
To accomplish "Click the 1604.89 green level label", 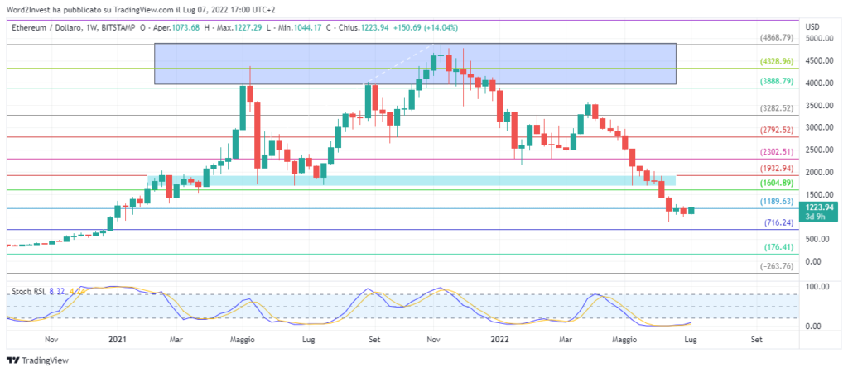I will click(x=777, y=183).
